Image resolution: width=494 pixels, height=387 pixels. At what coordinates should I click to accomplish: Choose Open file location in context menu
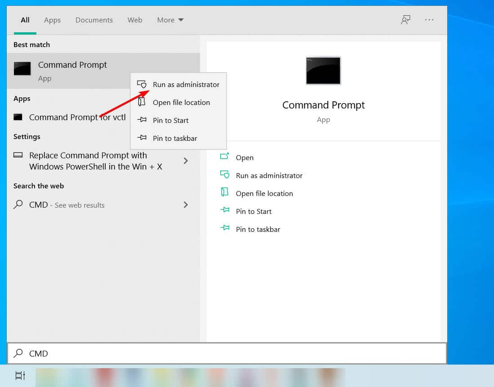point(178,103)
